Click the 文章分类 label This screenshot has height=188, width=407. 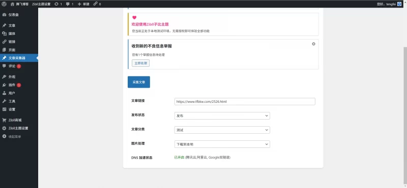click(x=138, y=129)
